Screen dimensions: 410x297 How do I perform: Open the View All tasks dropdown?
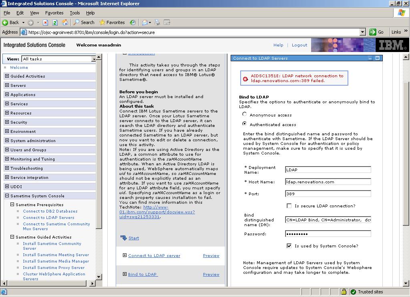(94, 59)
